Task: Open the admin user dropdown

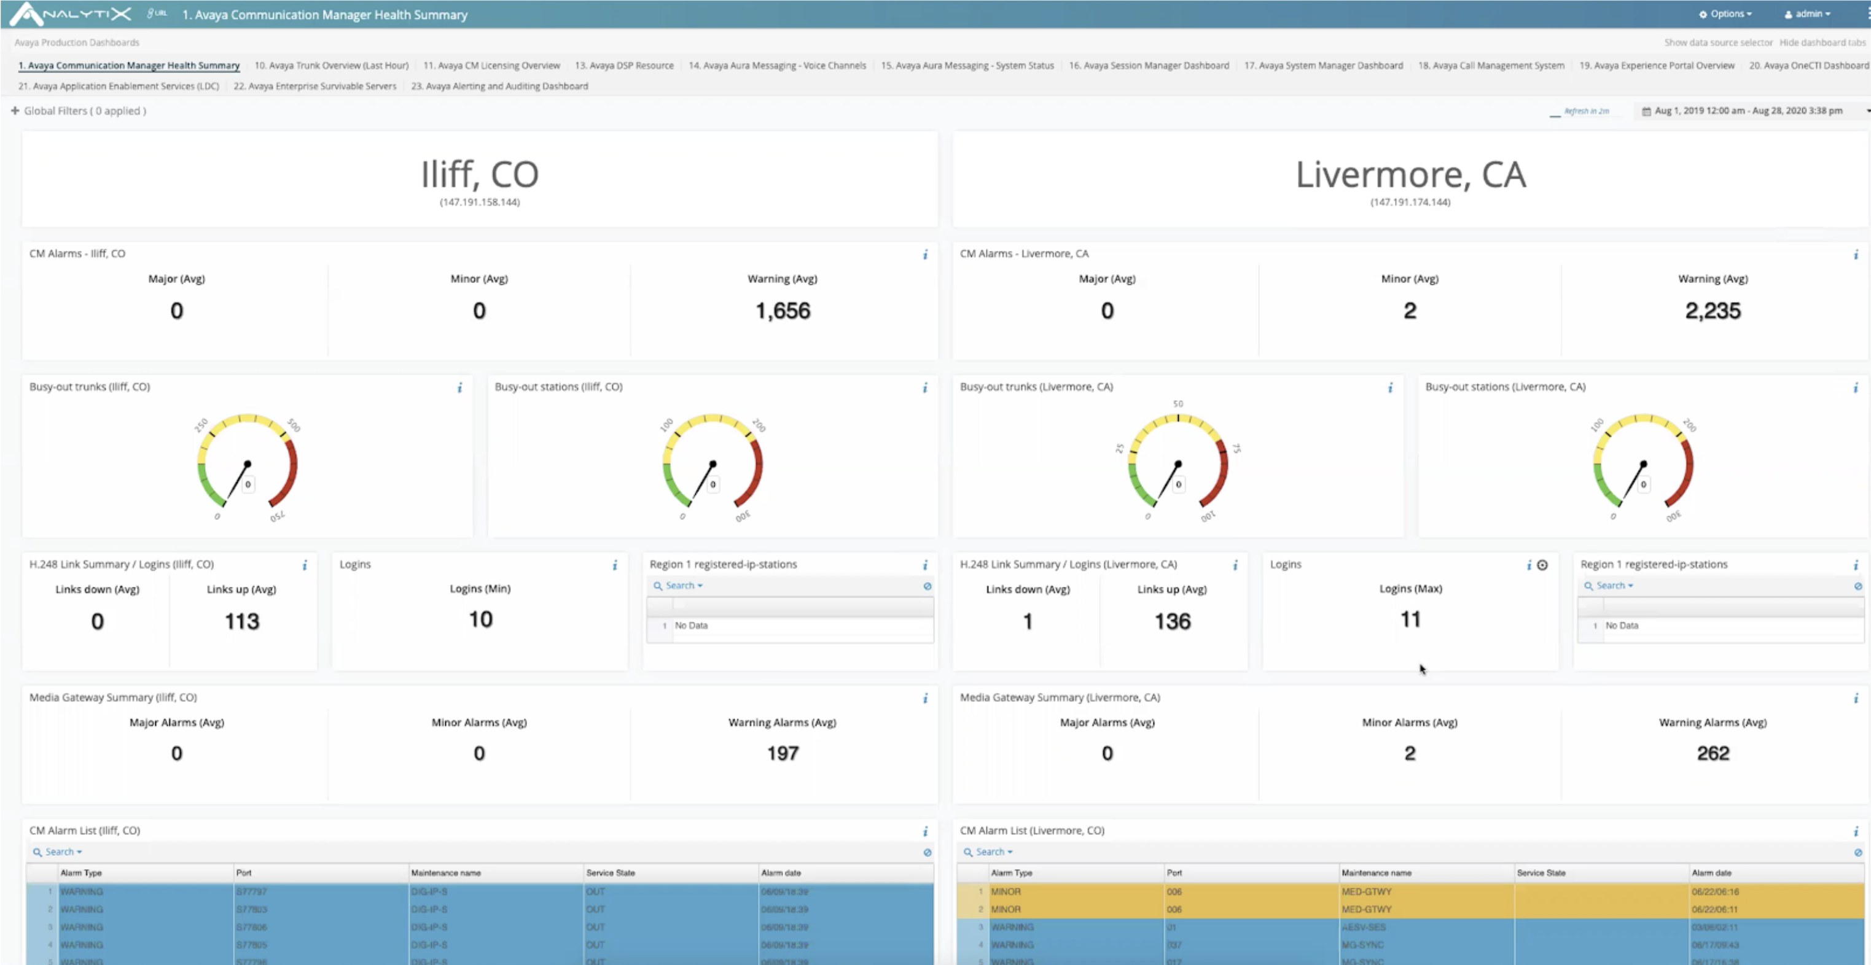Action: click(1807, 14)
